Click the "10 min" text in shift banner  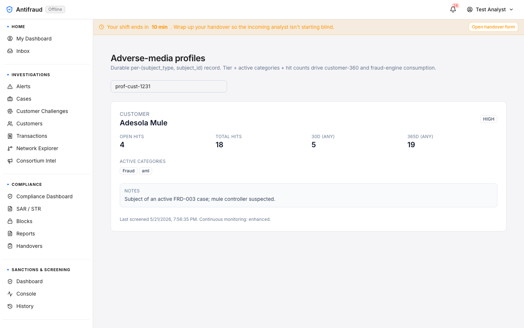click(x=159, y=27)
